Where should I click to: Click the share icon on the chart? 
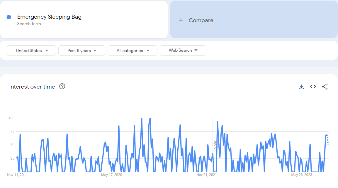point(325,87)
